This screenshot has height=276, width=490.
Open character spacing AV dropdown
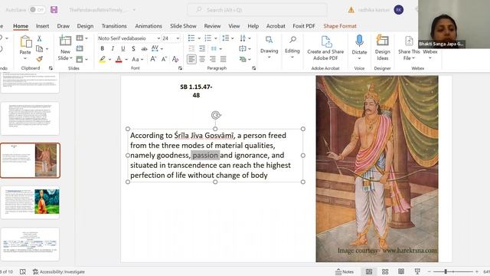click(x=157, y=48)
